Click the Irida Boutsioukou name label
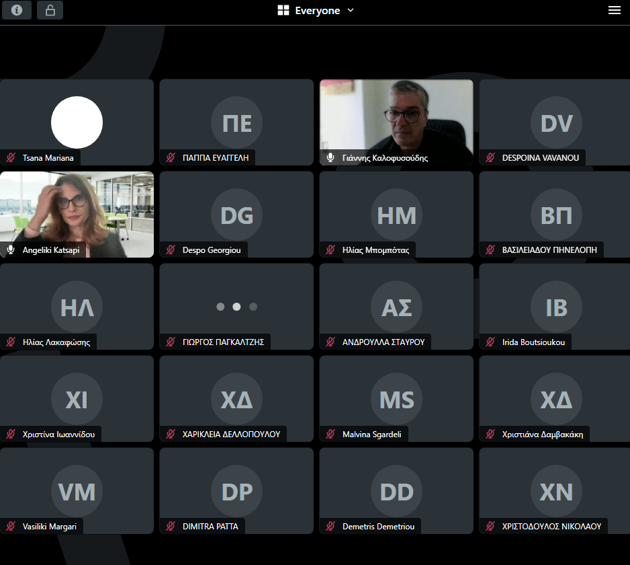The image size is (630, 565). pos(533,342)
